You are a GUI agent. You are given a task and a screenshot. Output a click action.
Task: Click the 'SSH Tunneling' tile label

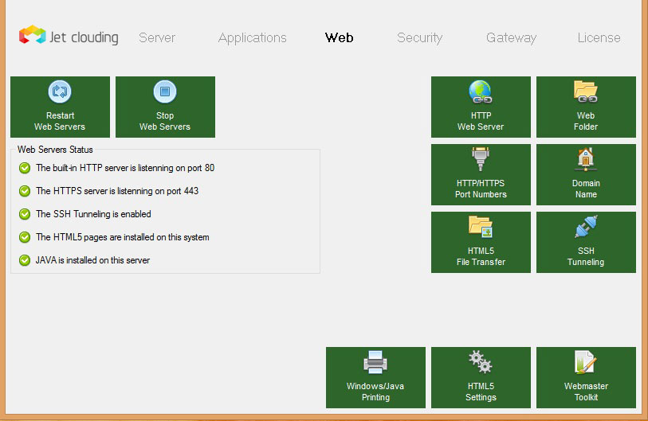[586, 256]
